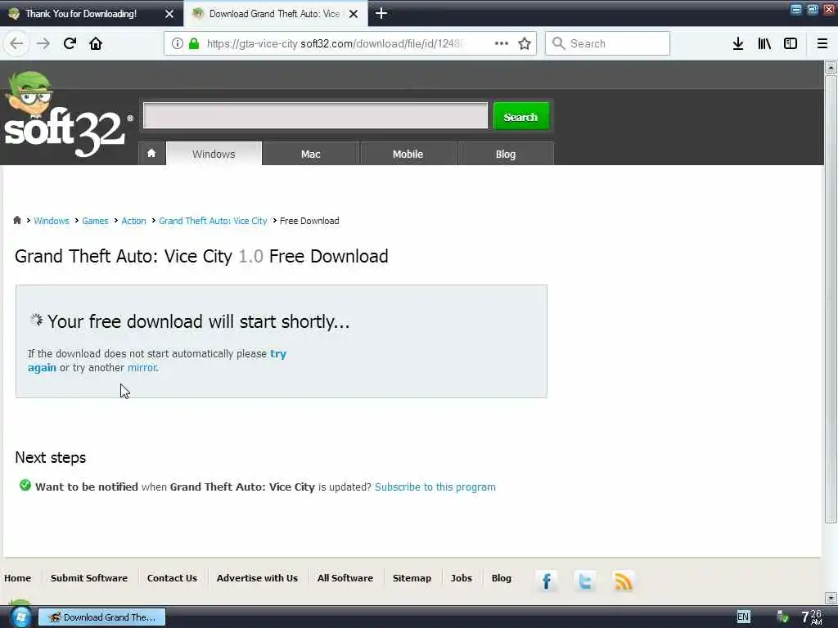
Task: Open the downloads arrow panel
Action: click(x=737, y=43)
